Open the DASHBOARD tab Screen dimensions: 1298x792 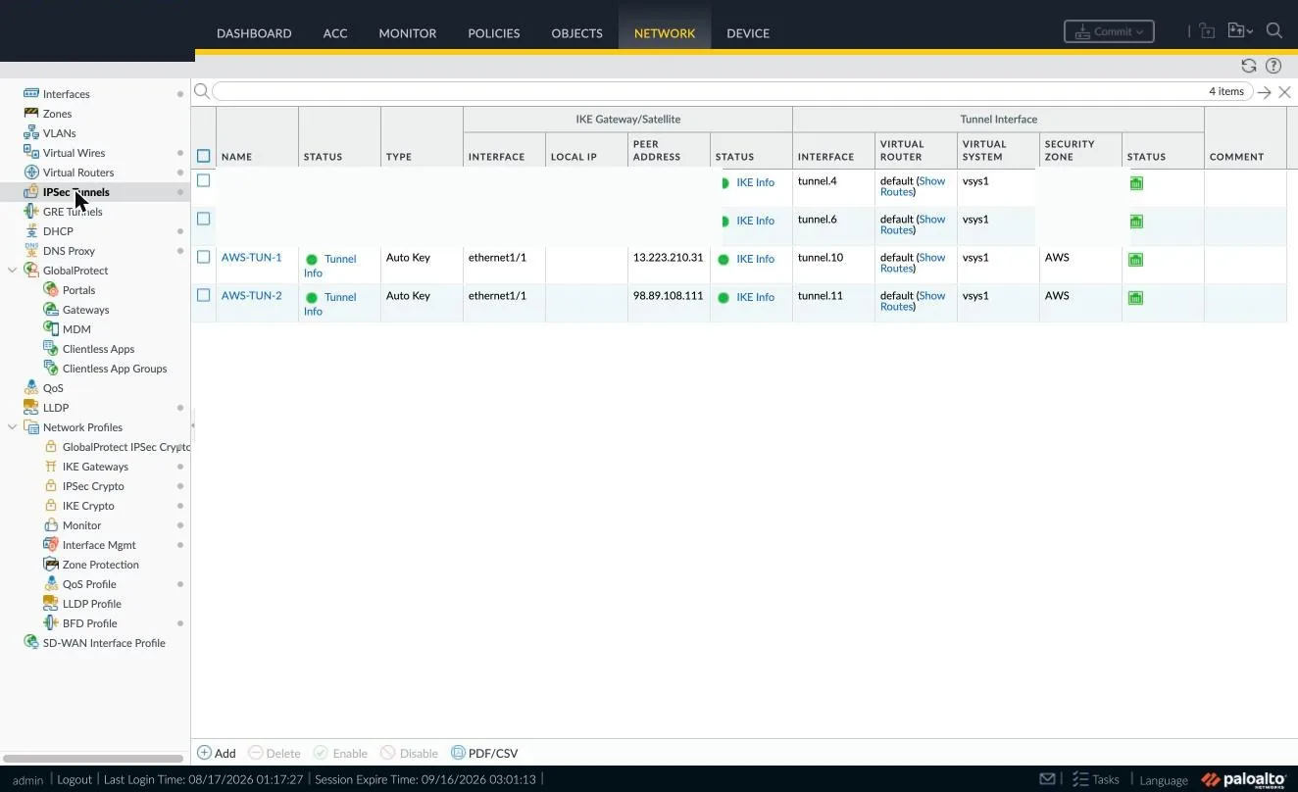pos(254,33)
